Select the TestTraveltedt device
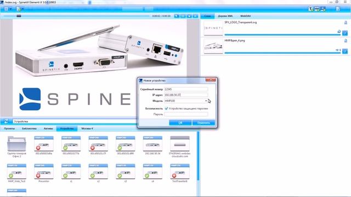 pos(180,173)
